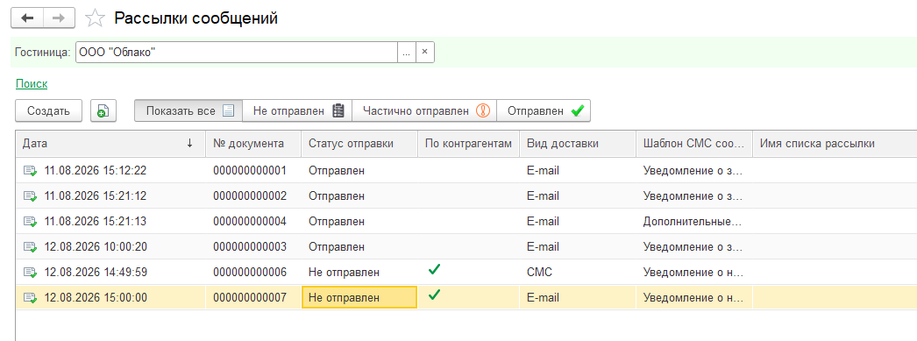Select date cell 12.08.2026 15:00:00
917x341 pixels.
click(96, 298)
